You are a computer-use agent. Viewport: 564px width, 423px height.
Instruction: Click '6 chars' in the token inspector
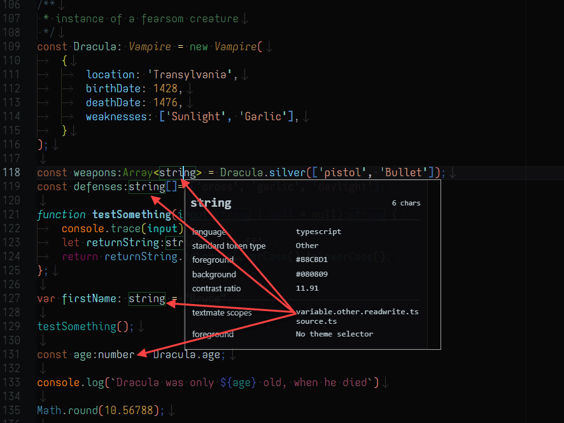pos(406,203)
